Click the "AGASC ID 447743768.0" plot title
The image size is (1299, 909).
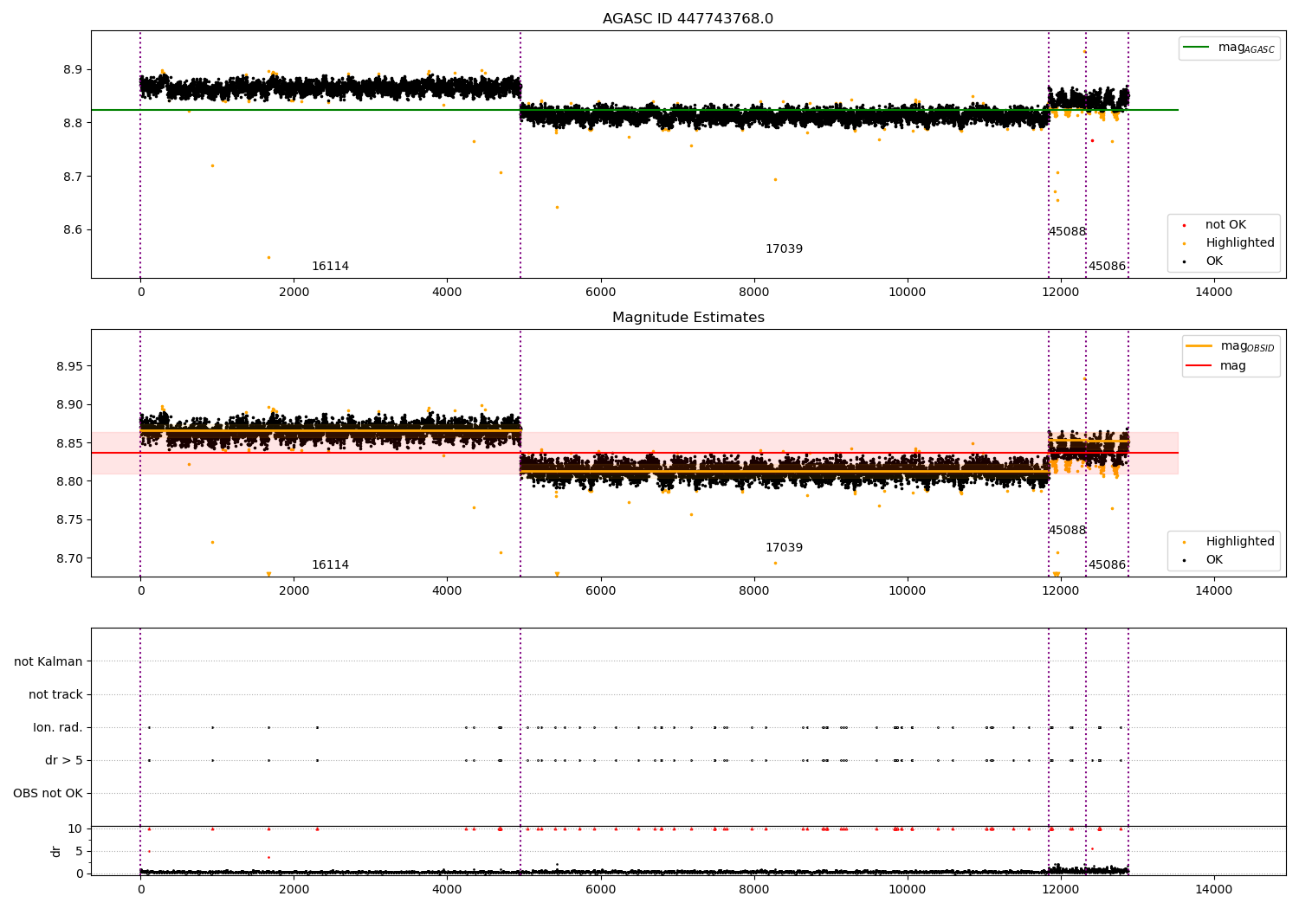(x=688, y=19)
